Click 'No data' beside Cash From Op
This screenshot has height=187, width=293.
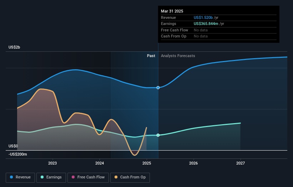(201, 36)
